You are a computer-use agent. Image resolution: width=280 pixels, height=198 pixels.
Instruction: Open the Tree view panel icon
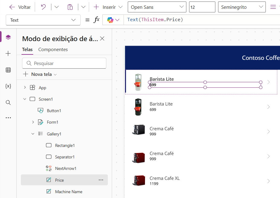[x=8, y=37]
